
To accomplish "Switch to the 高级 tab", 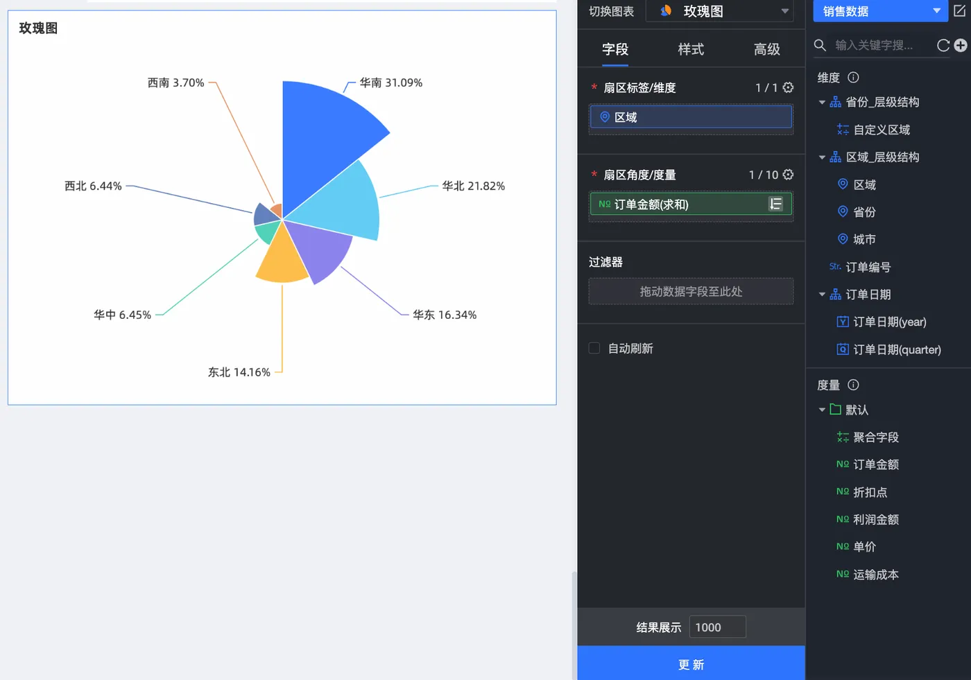I will point(766,49).
